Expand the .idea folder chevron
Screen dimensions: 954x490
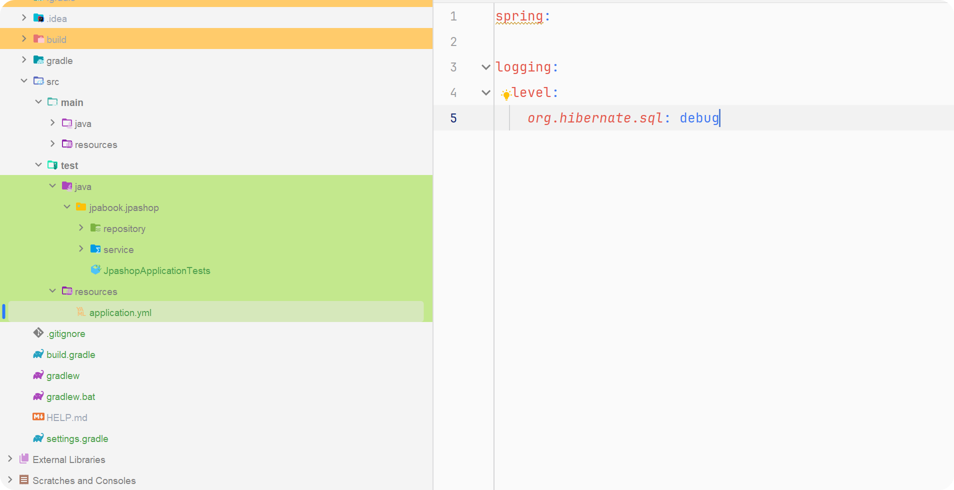click(24, 18)
